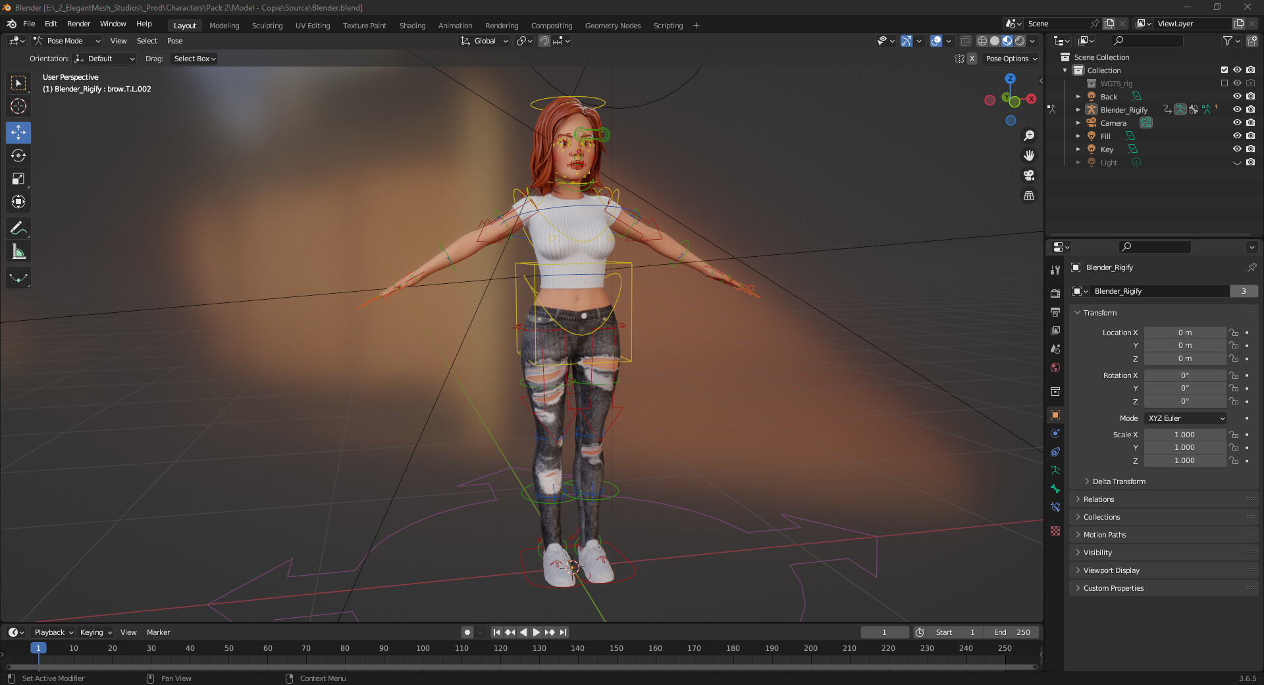Open the Global transform orientation dropdown
The height and width of the screenshot is (685, 1264).
(x=484, y=41)
